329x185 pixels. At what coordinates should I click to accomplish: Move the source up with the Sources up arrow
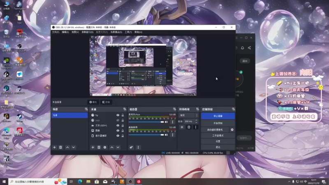tap(112, 148)
